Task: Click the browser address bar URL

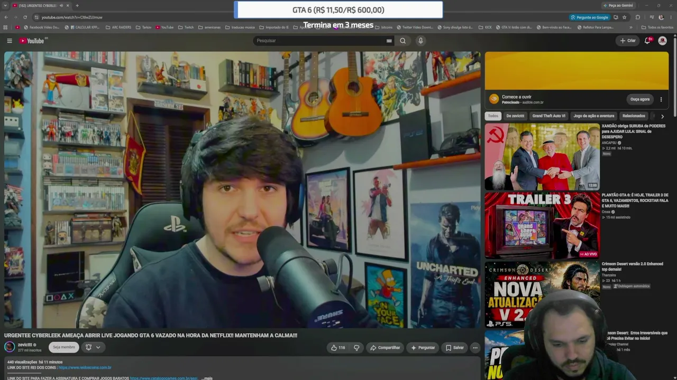Action: tap(72, 17)
